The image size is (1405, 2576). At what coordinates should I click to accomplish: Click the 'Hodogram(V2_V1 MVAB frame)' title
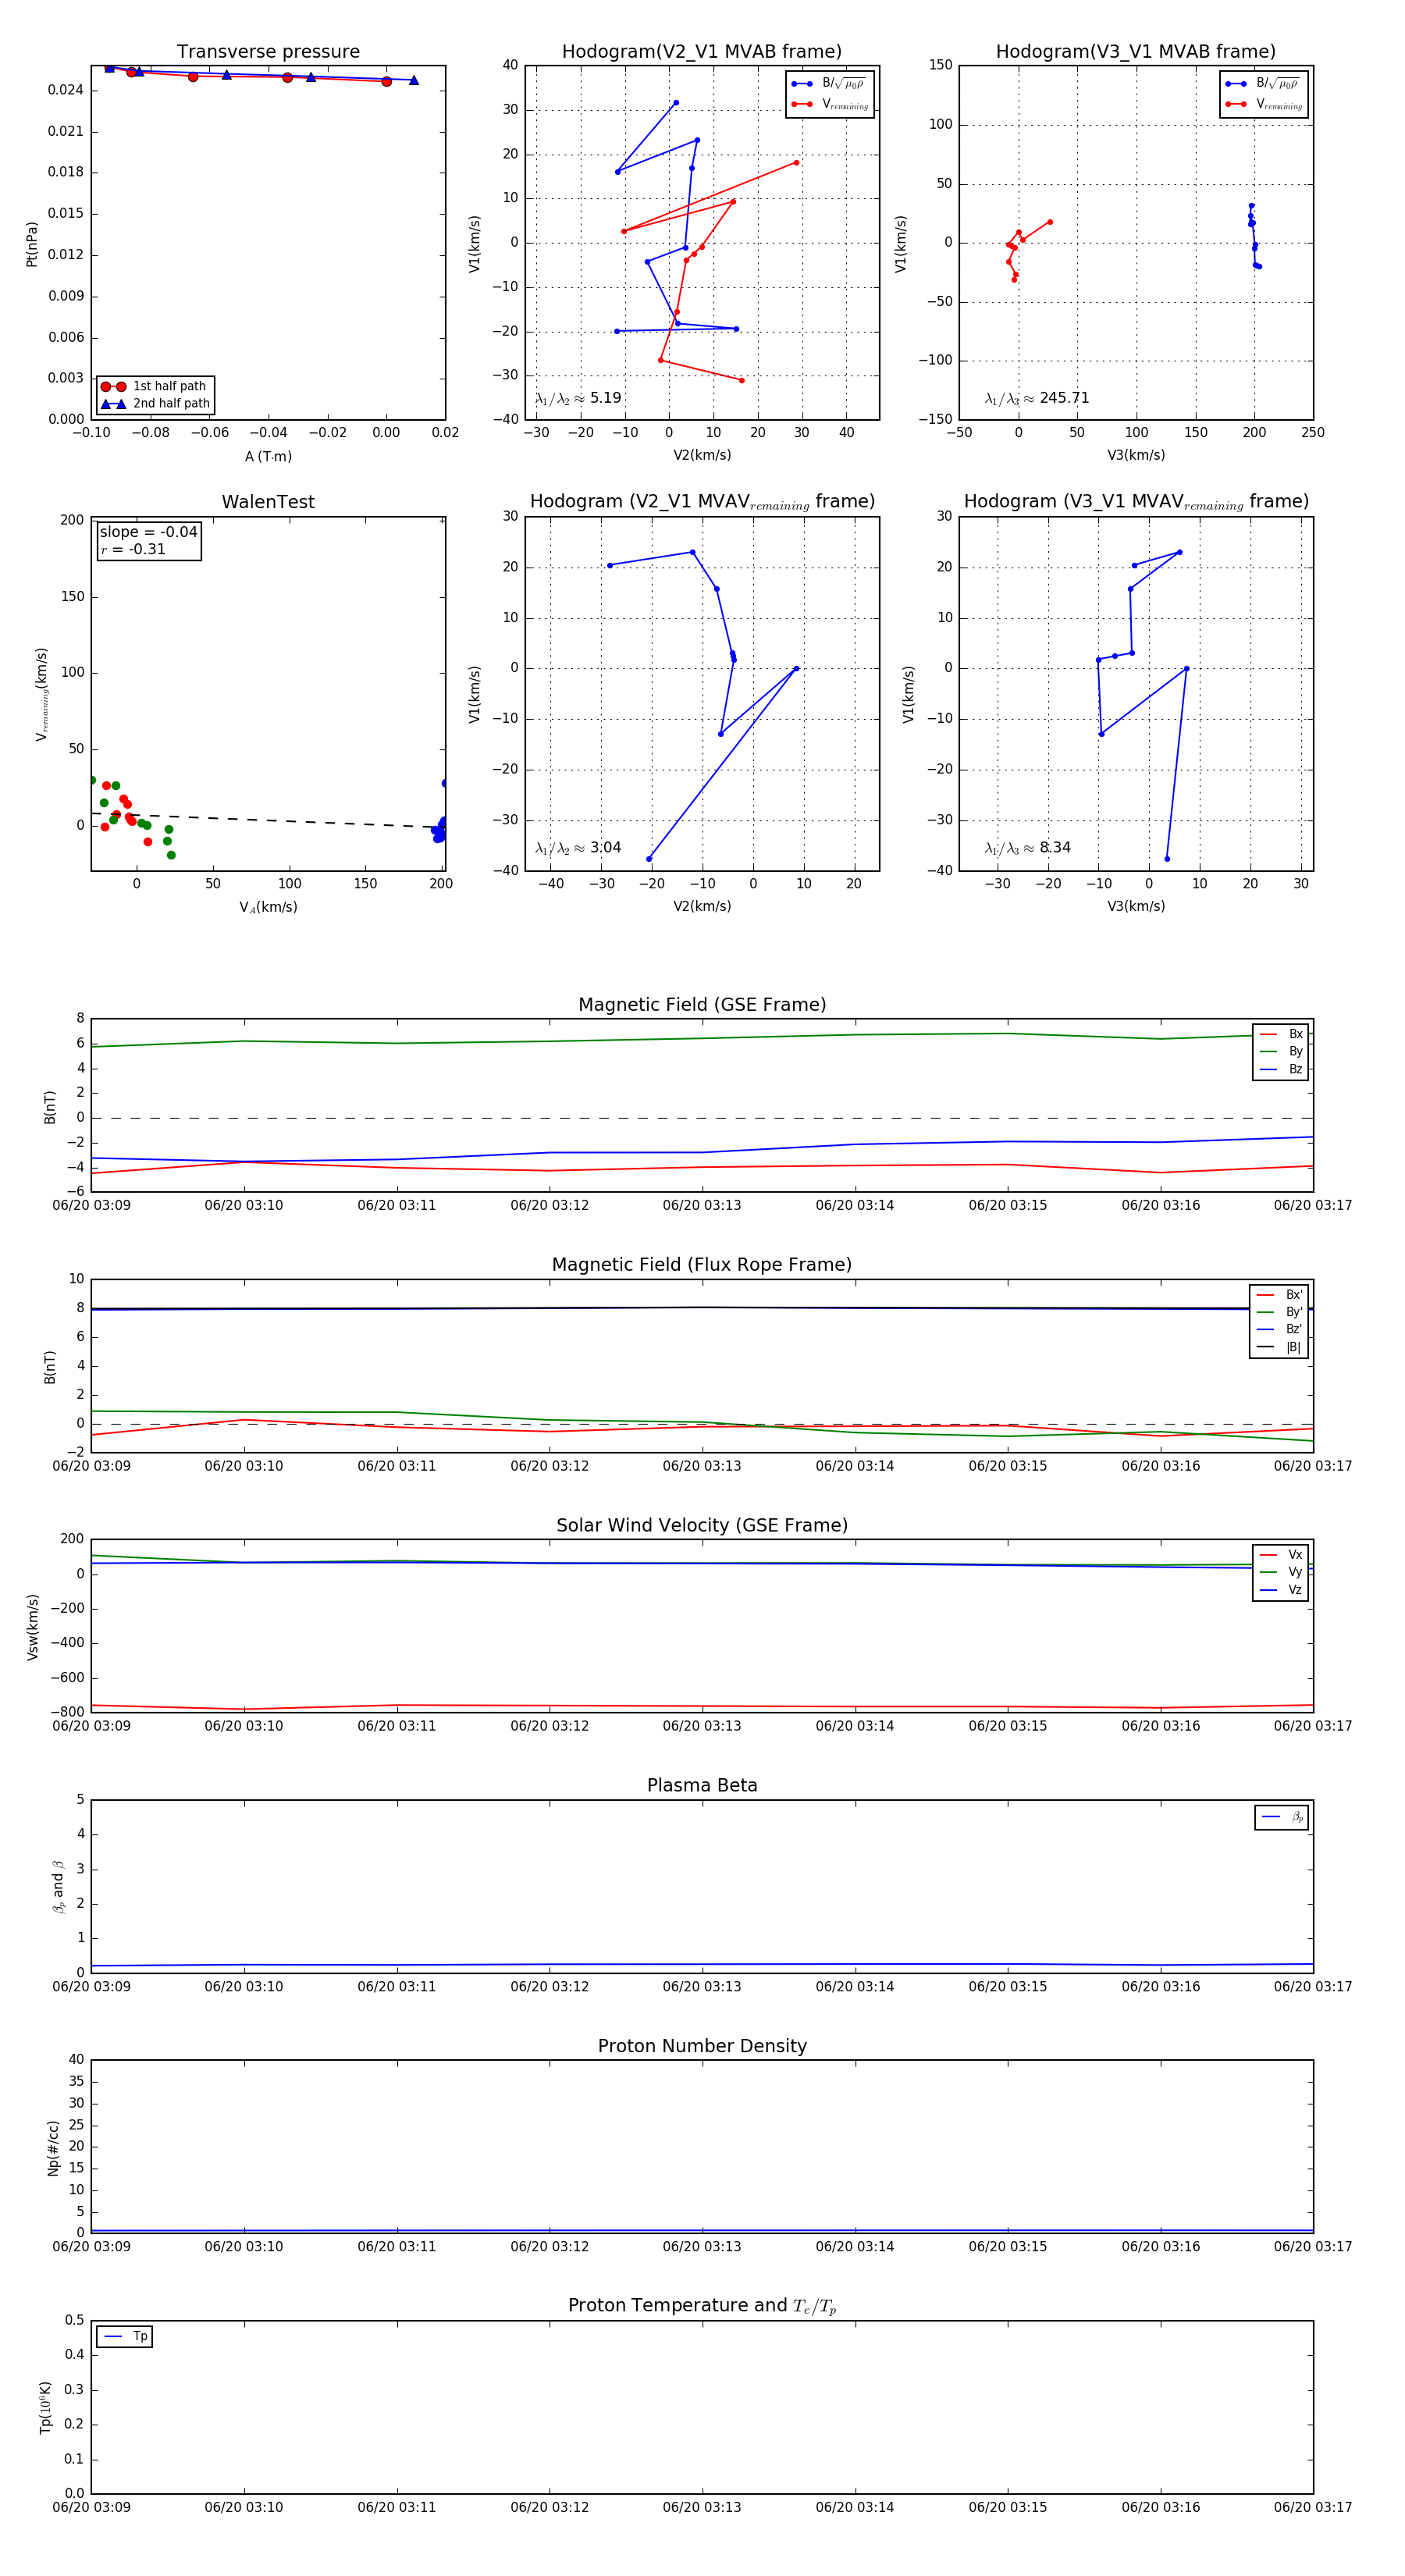click(702, 52)
